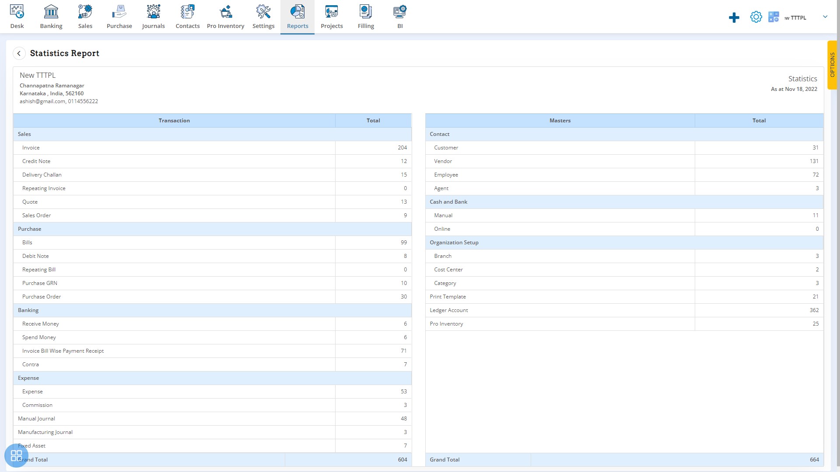The width and height of the screenshot is (840, 472).
Task: Click the Desk menu label
Action: [x=17, y=26]
